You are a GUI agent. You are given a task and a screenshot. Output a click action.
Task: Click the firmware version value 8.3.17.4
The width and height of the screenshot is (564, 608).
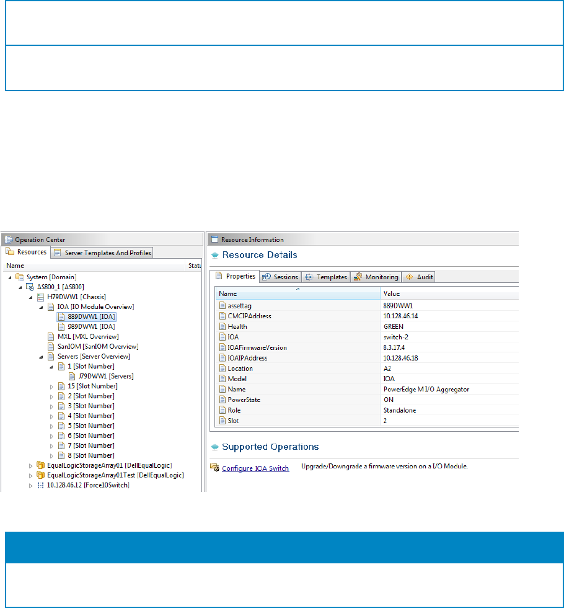(394, 347)
